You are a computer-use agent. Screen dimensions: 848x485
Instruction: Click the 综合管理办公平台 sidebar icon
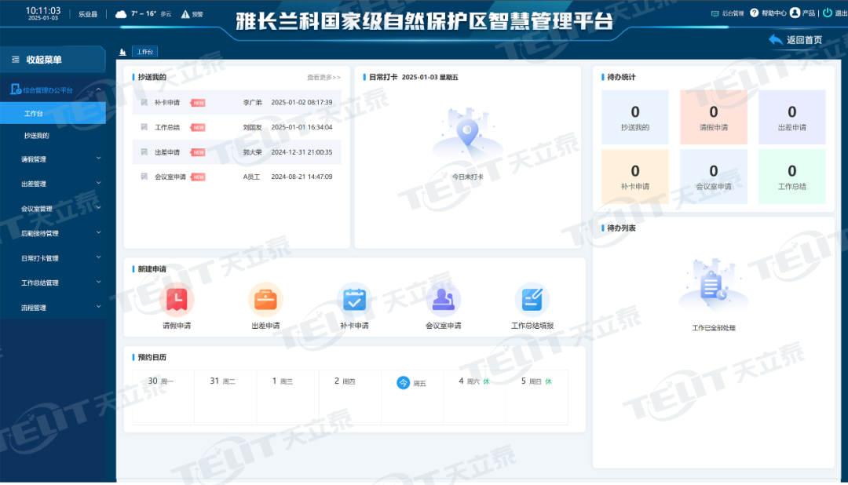[16, 89]
